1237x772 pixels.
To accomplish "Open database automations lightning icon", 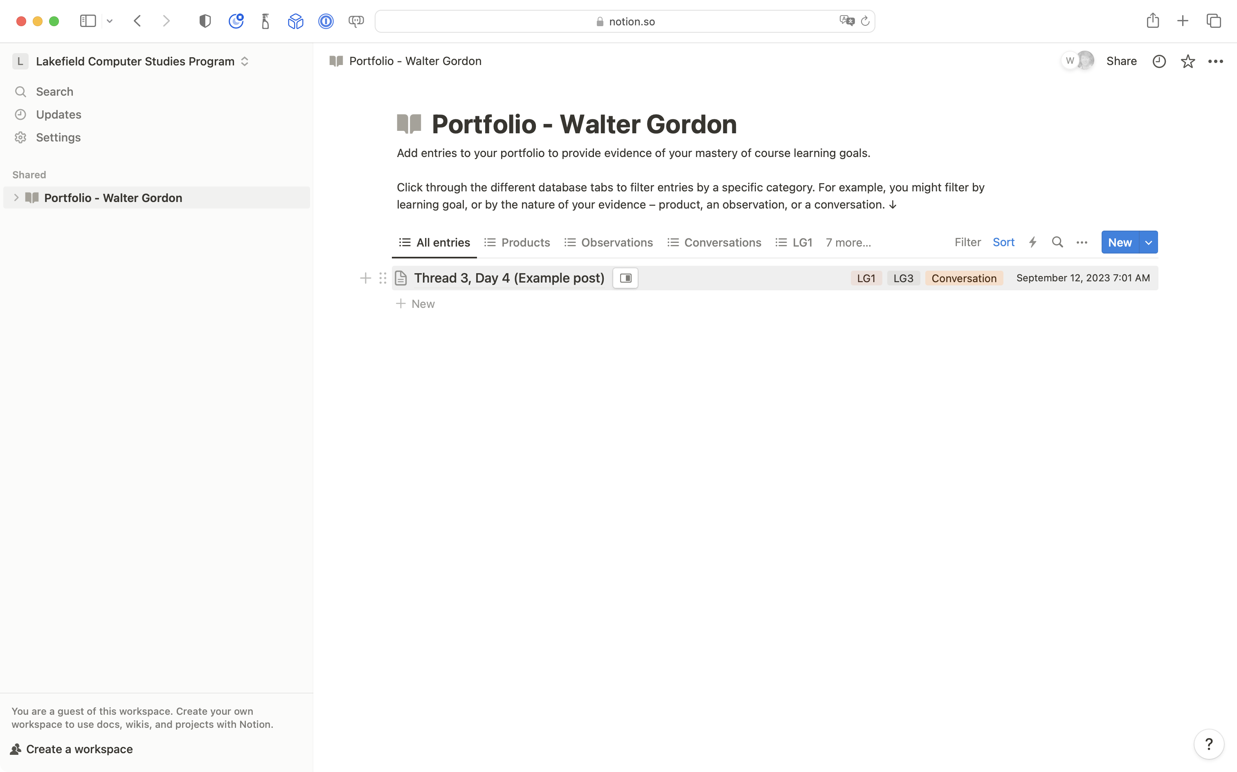I will coord(1032,242).
